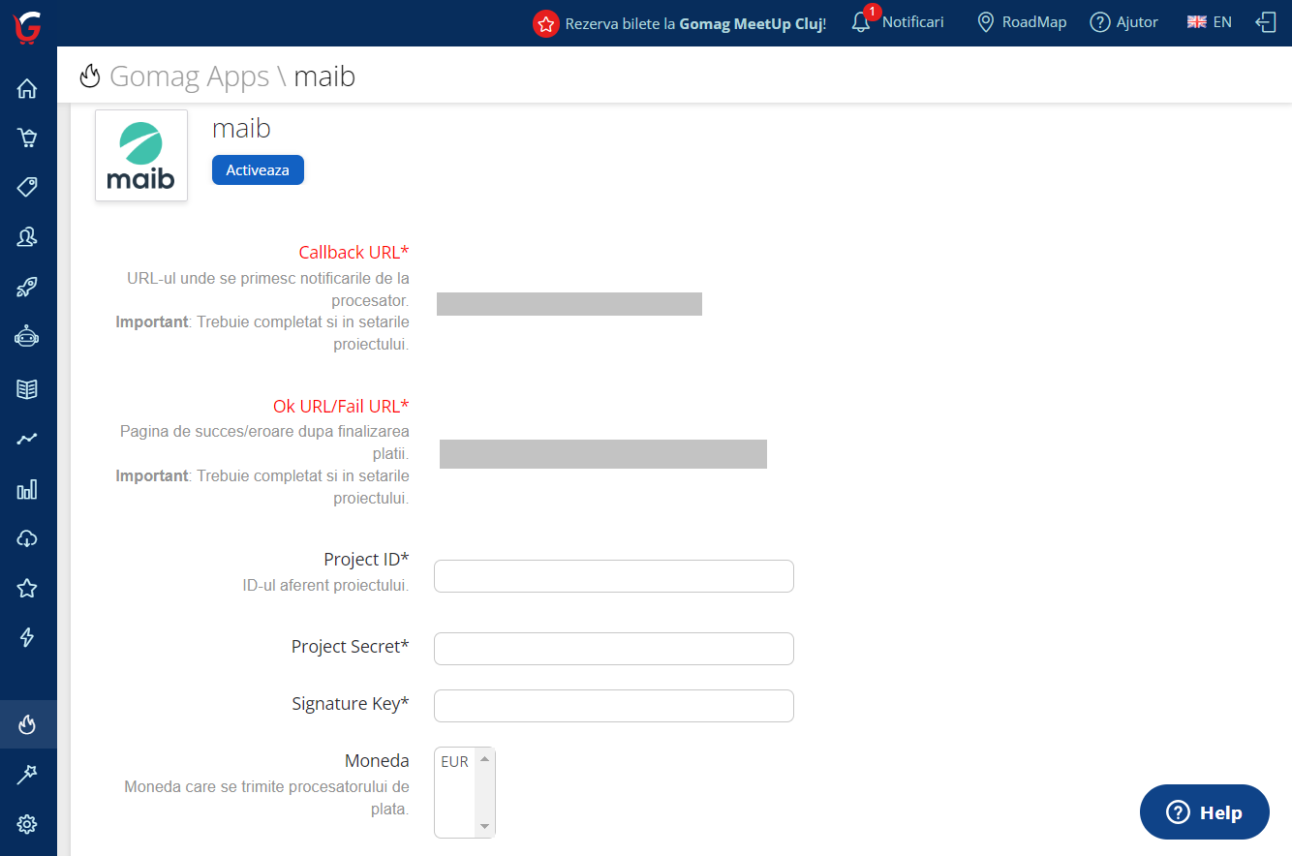Open the Notificari menu text
This screenshot has width=1292, height=856.
tap(912, 21)
